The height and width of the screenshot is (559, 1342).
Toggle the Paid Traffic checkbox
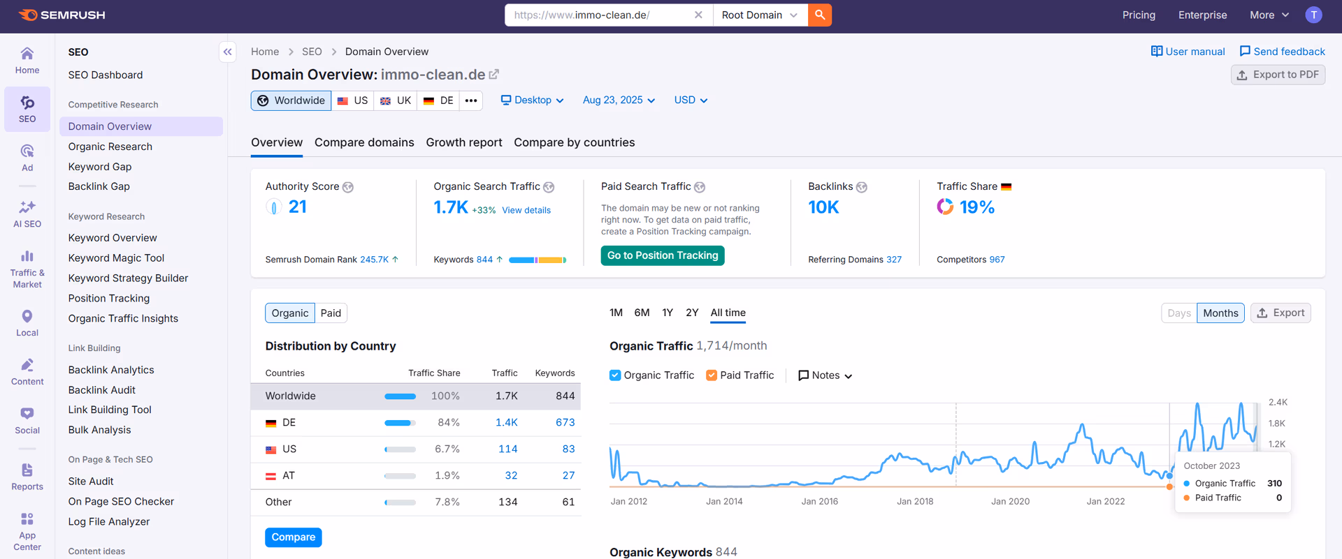click(x=712, y=375)
